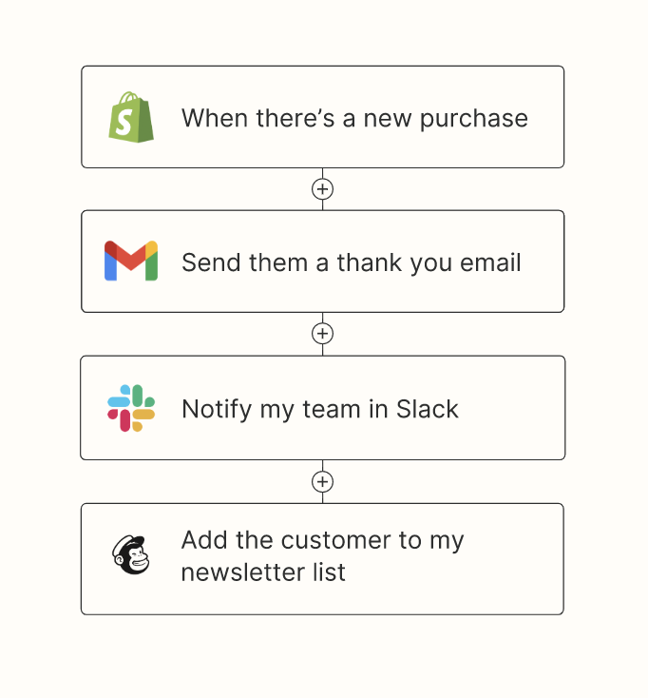Click the "Notify my team in Slack" text
The width and height of the screenshot is (648, 698).
(x=319, y=409)
